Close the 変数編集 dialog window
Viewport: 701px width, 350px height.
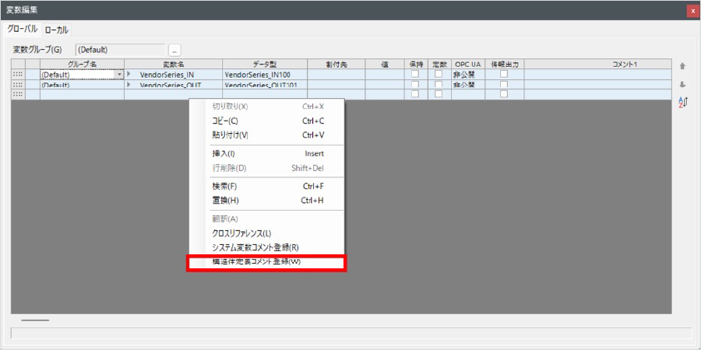click(x=692, y=11)
